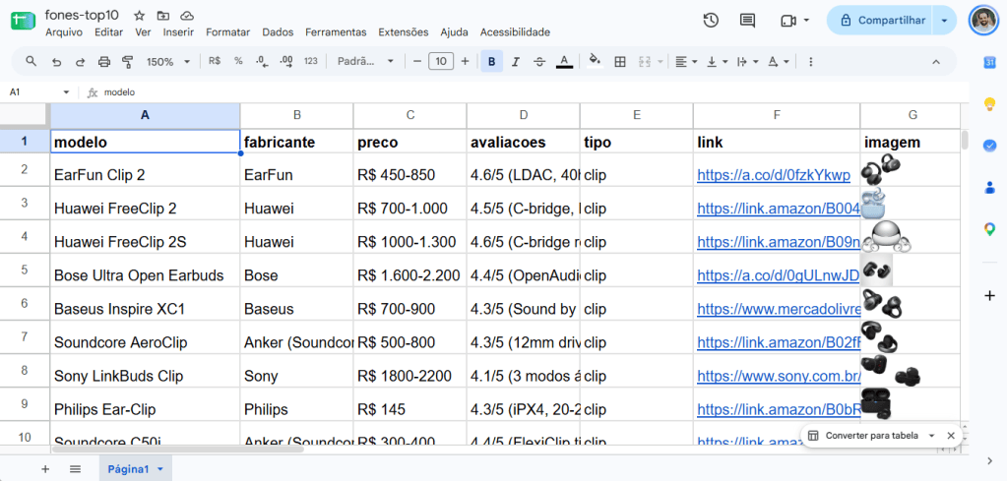
Task: Open the Sheets home icon
Action: tap(23, 21)
